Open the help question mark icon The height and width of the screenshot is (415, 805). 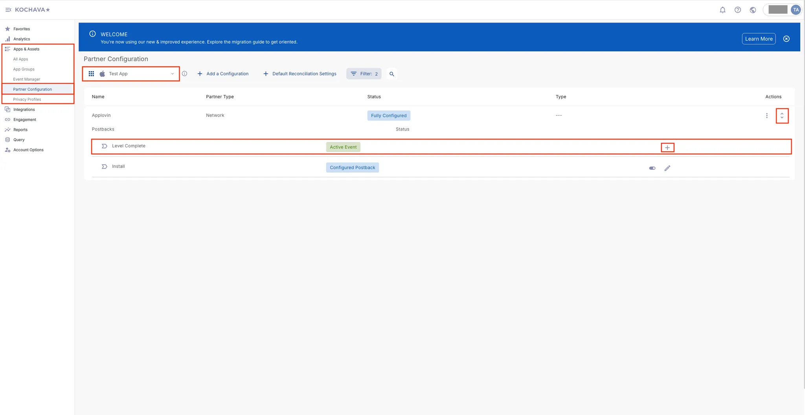click(x=738, y=10)
